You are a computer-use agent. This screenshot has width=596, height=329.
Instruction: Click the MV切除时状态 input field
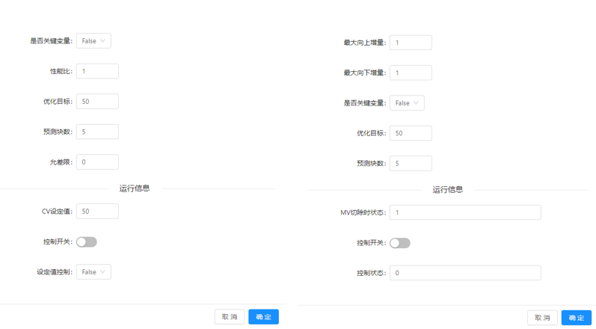tap(464, 213)
